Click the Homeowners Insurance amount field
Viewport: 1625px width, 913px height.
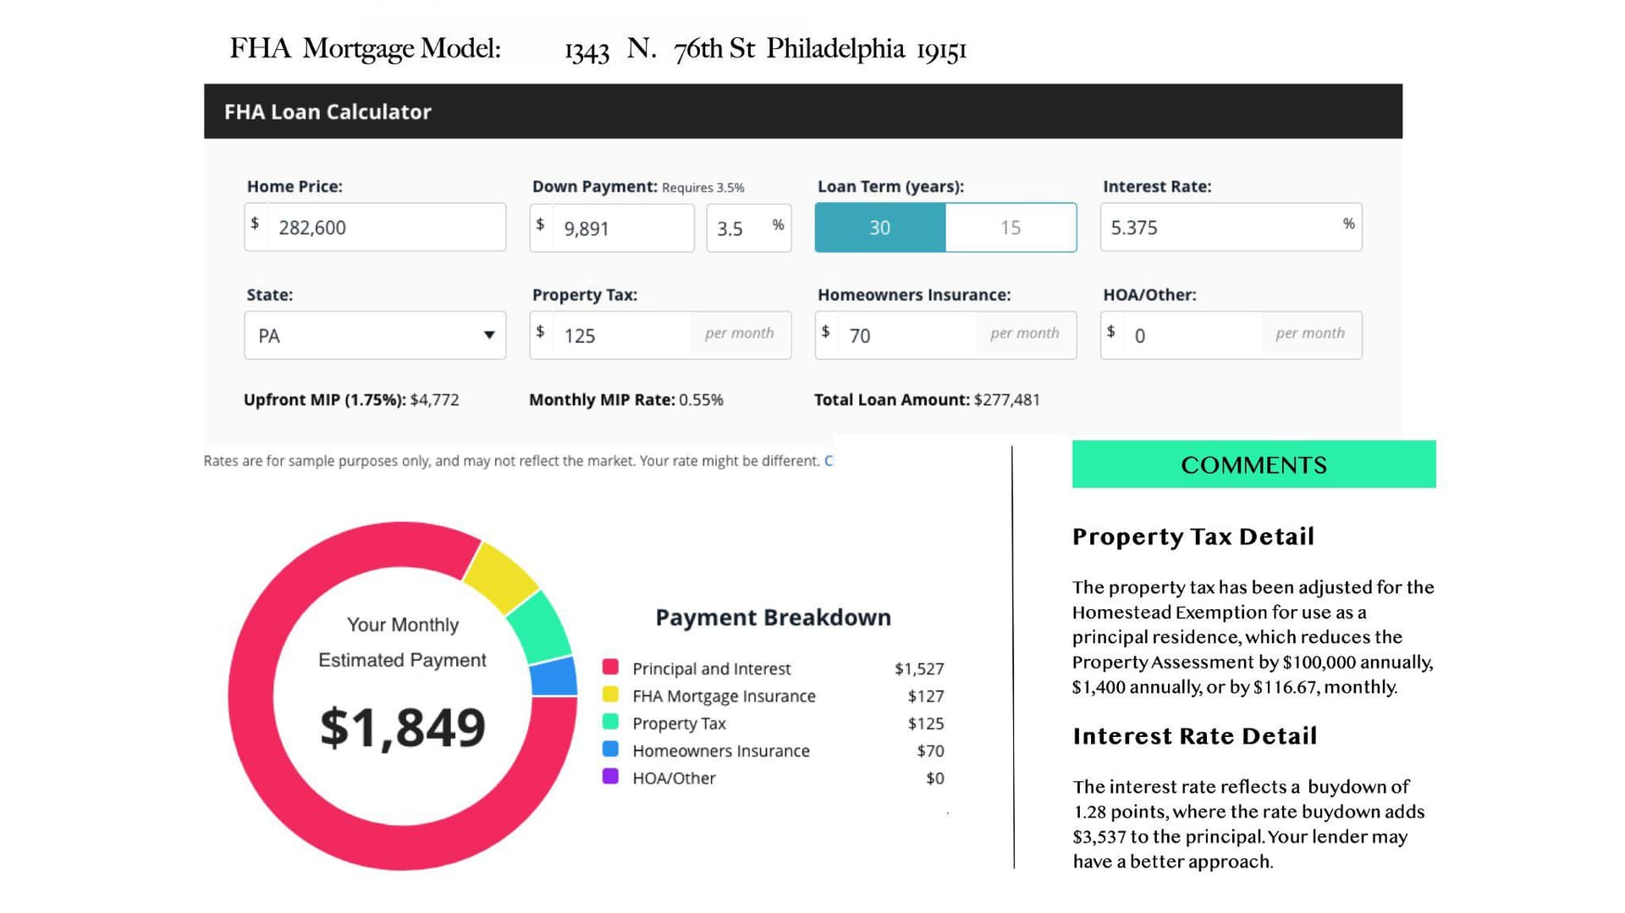coord(945,335)
